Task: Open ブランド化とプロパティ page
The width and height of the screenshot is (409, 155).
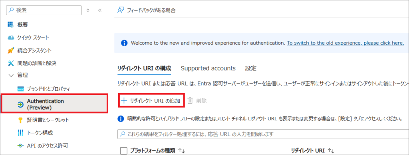Action: pos(48,89)
